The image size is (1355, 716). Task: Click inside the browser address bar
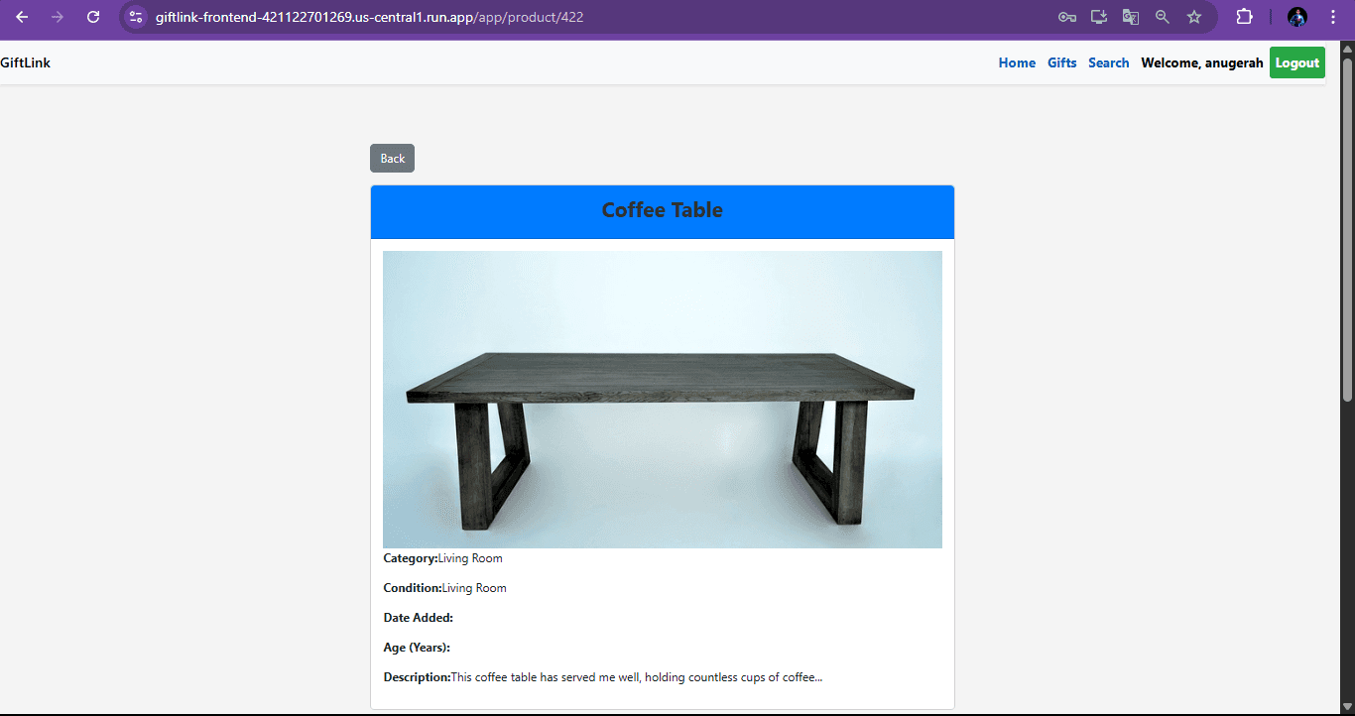(397, 17)
